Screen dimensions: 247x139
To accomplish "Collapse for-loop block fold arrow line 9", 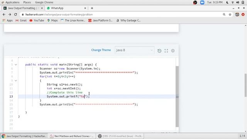I will point(16,81).
